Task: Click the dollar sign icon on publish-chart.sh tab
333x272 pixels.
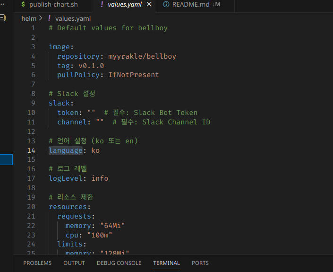Action: (23, 5)
